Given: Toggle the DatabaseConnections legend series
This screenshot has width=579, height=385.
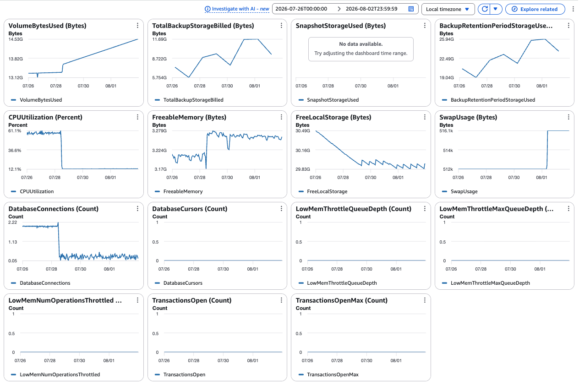Looking at the screenshot, I should [x=40, y=283].
